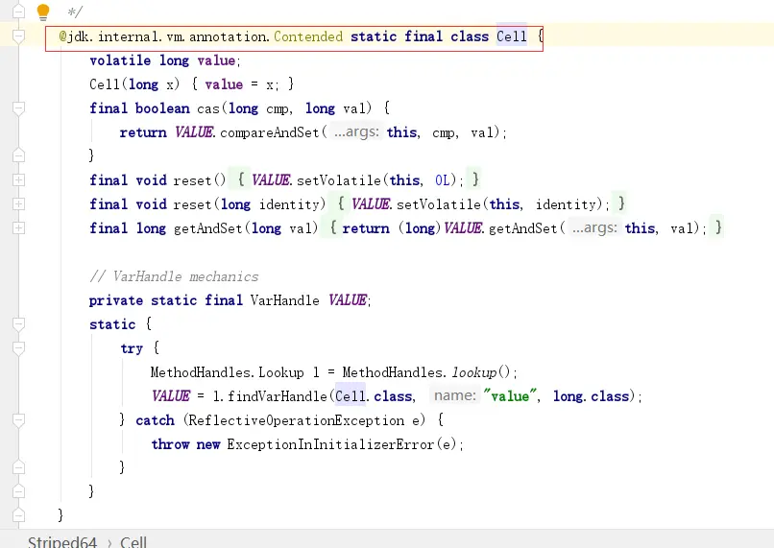Click the 'name:' parameter hint
The width and height of the screenshot is (774, 548).
click(454, 395)
